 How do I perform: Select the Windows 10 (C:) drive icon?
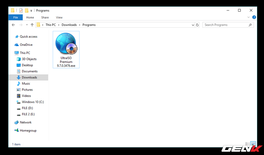point(18,102)
